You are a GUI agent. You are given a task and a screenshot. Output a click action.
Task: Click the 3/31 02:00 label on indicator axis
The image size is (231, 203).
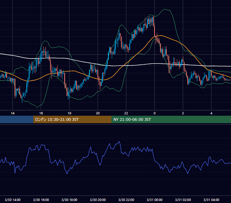pyautogui.click(x=183, y=200)
